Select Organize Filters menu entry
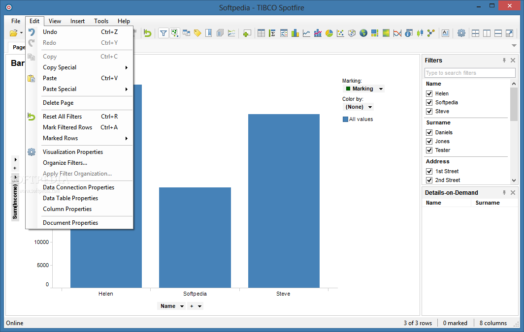 pyautogui.click(x=80, y=163)
